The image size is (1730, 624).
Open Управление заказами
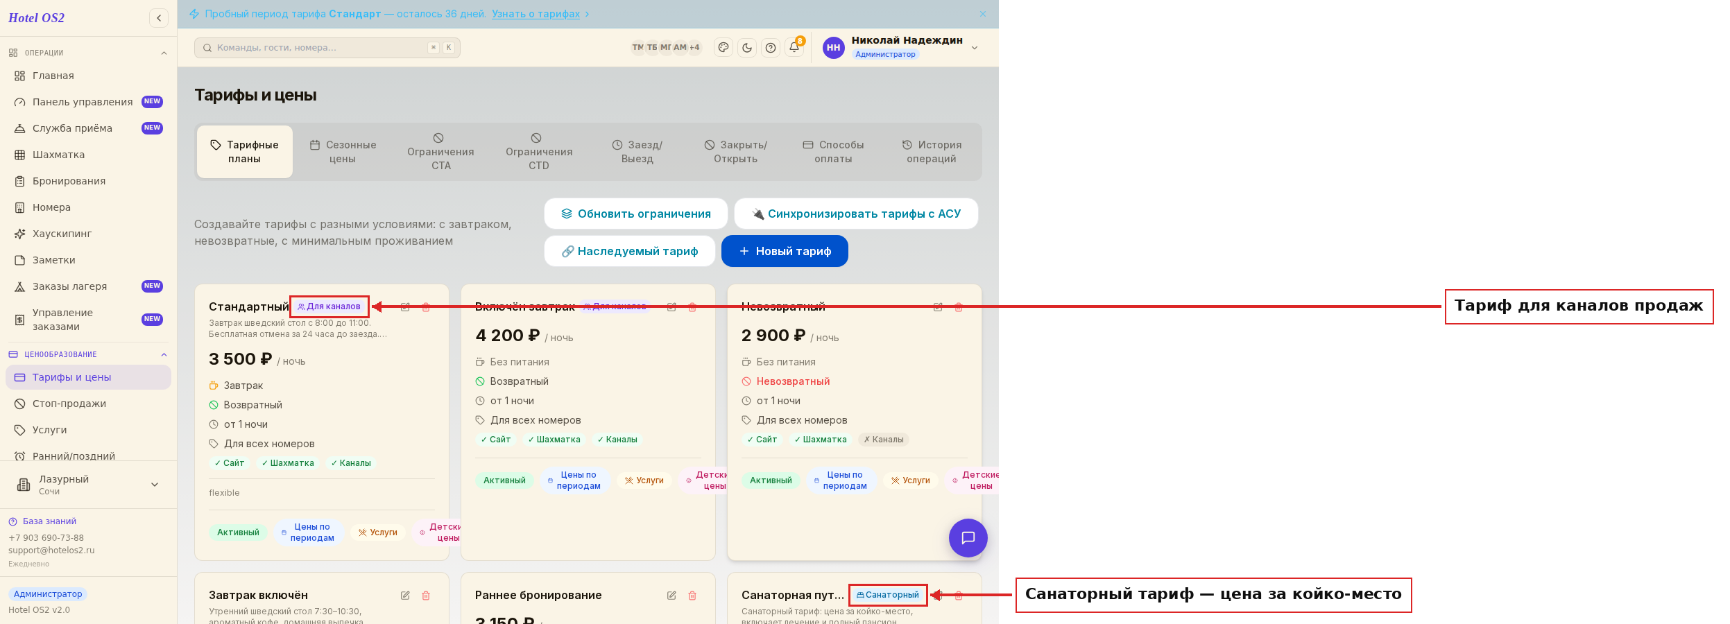(88, 320)
